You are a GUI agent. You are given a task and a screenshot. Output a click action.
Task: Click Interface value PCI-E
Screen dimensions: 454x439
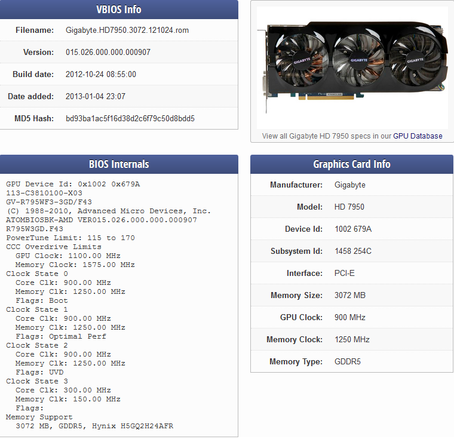pyautogui.click(x=345, y=273)
